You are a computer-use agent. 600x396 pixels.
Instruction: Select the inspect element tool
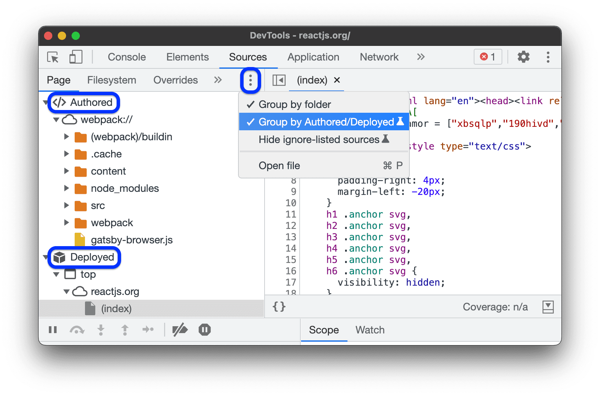(x=52, y=57)
